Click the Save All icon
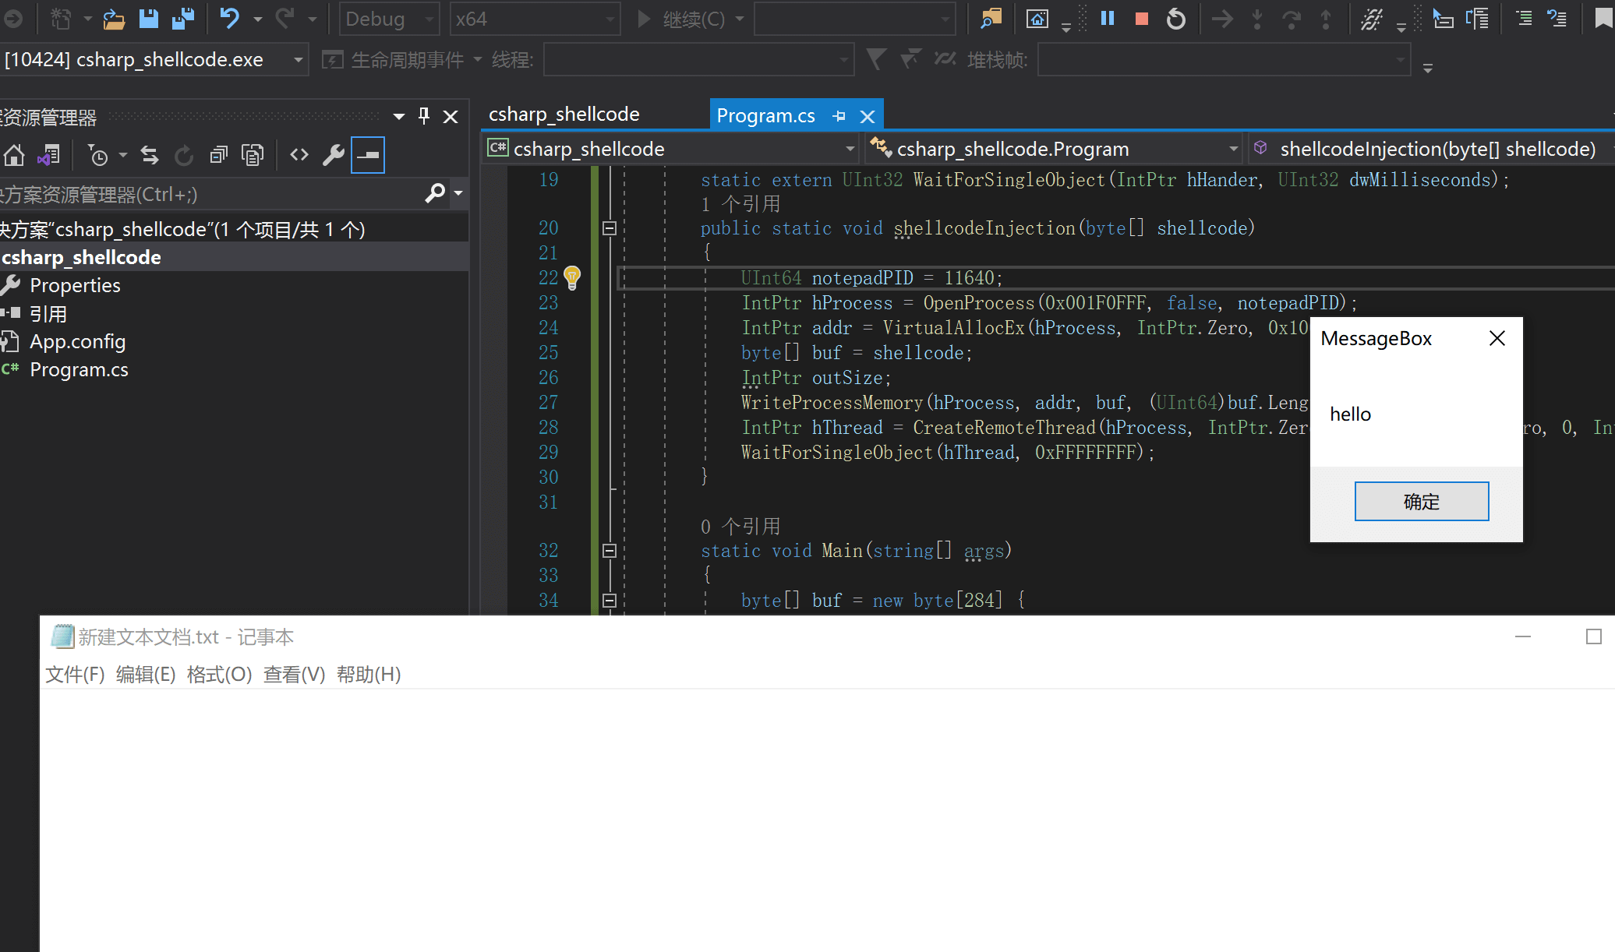Viewport: 1615px width, 952px height. coord(183,19)
